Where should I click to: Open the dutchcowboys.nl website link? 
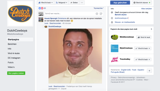(x=121, y=18)
